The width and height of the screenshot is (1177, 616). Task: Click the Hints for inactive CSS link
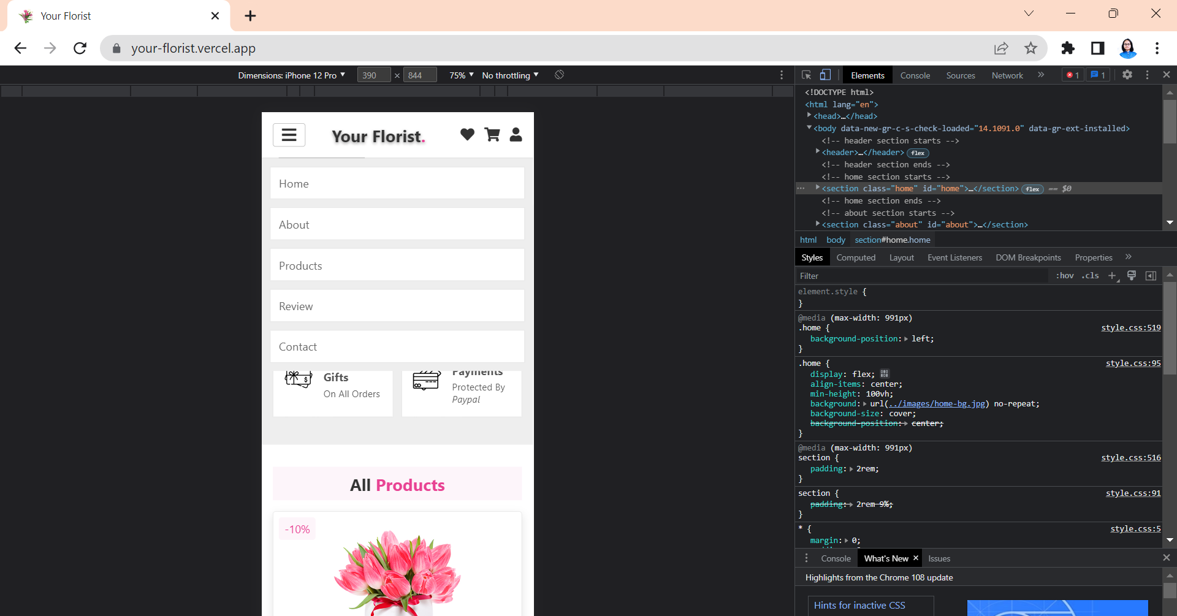point(860,605)
